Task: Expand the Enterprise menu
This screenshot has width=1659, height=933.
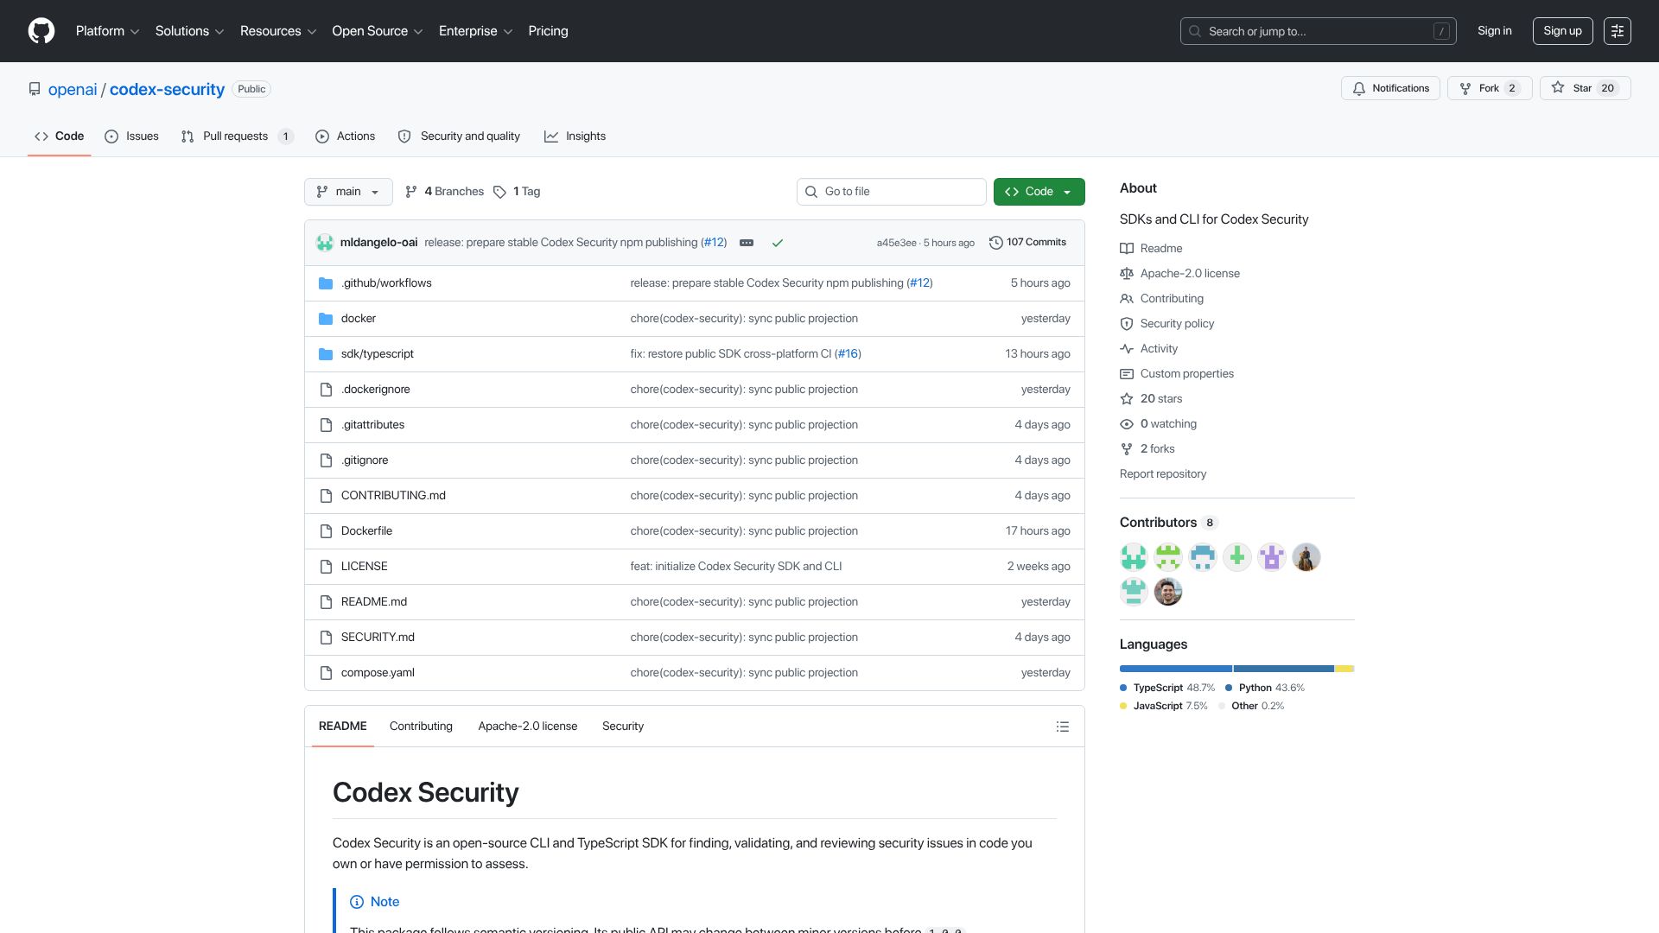Action: point(476,31)
